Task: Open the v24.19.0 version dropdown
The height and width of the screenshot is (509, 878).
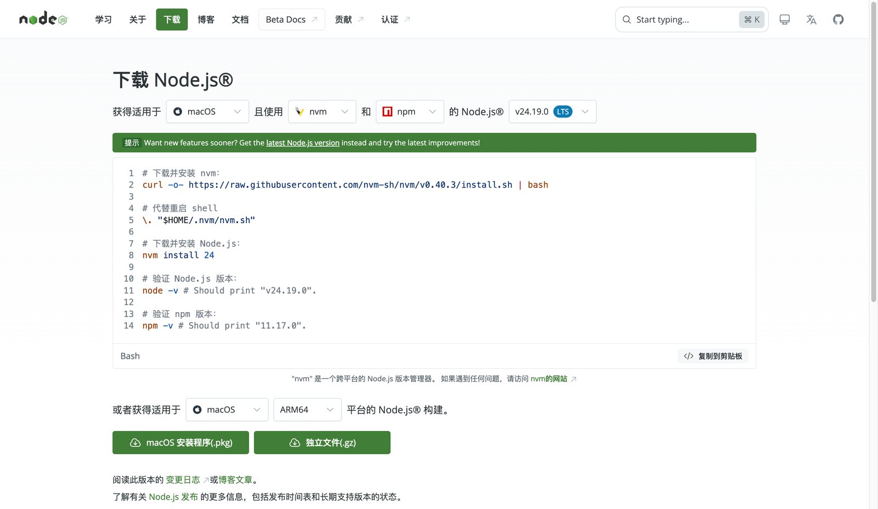Action: point(553,111)
